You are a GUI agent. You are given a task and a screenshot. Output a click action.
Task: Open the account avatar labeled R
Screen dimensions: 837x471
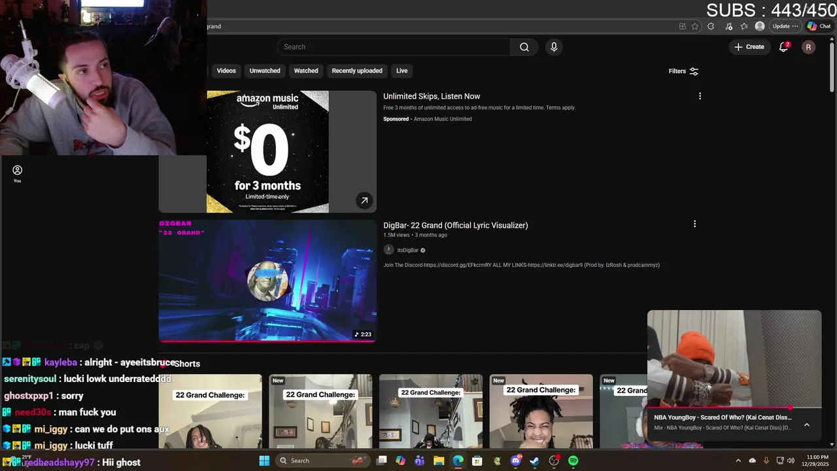(808, 47)
